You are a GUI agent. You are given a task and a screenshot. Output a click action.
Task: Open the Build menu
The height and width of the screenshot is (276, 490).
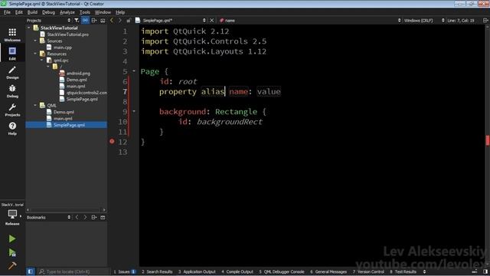32,12
